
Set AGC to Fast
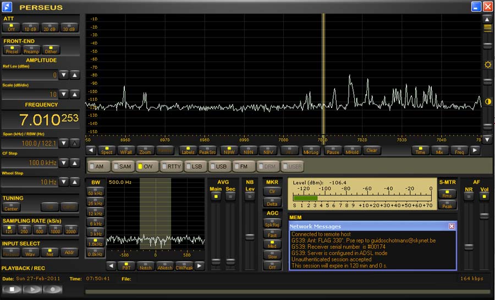tap(272, 234)
